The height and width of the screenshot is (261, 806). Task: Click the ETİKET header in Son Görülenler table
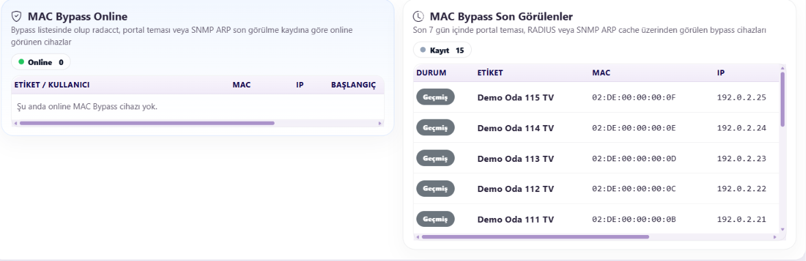490,73
